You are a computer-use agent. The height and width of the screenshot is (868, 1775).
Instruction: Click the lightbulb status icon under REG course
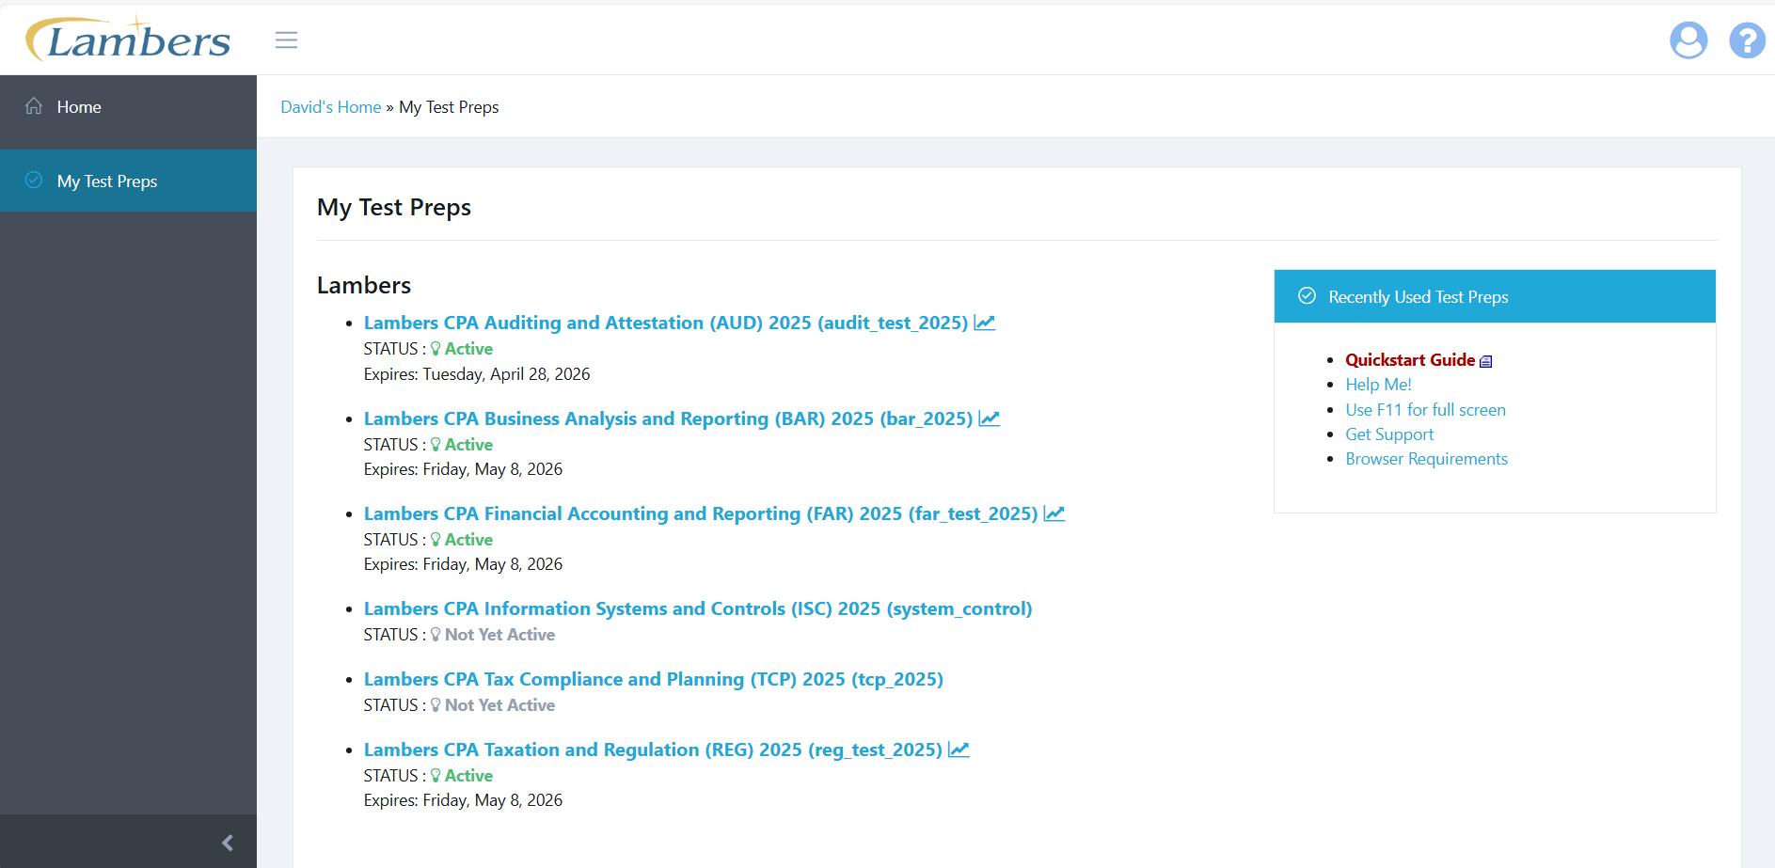pyautogui.click(x=436, y=776)
